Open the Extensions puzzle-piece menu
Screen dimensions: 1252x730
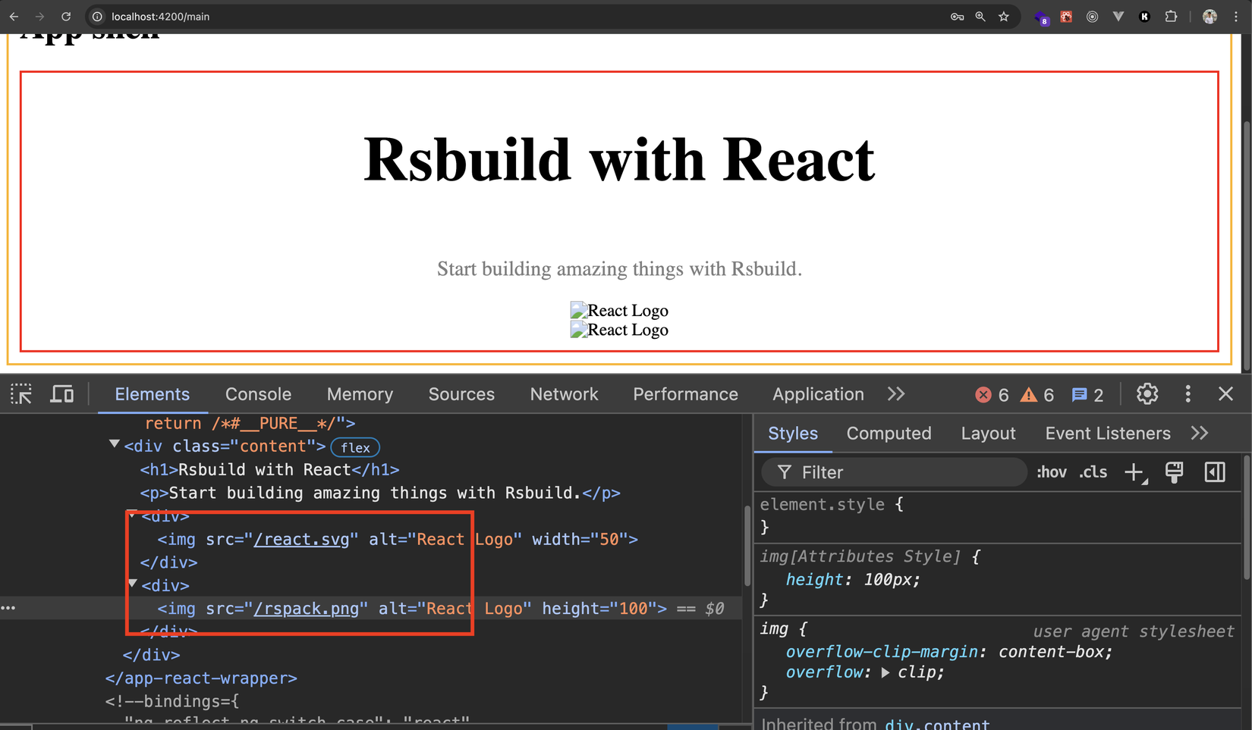point(1171,16)
